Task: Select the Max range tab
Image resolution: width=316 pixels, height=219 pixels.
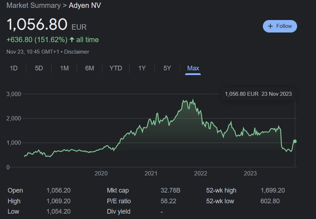Action: (193, 68)
